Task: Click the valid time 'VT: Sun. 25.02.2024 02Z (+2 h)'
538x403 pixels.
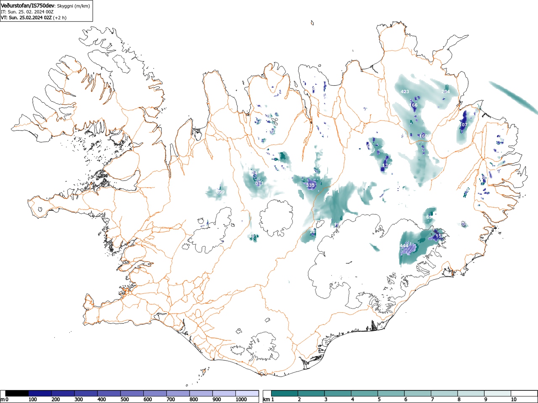Action: 34,18
